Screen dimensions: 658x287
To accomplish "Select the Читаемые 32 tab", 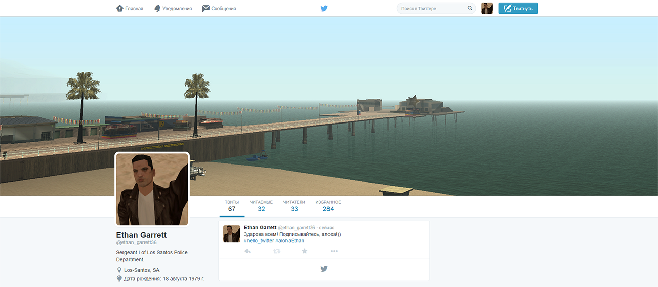I will coord(261,206).
